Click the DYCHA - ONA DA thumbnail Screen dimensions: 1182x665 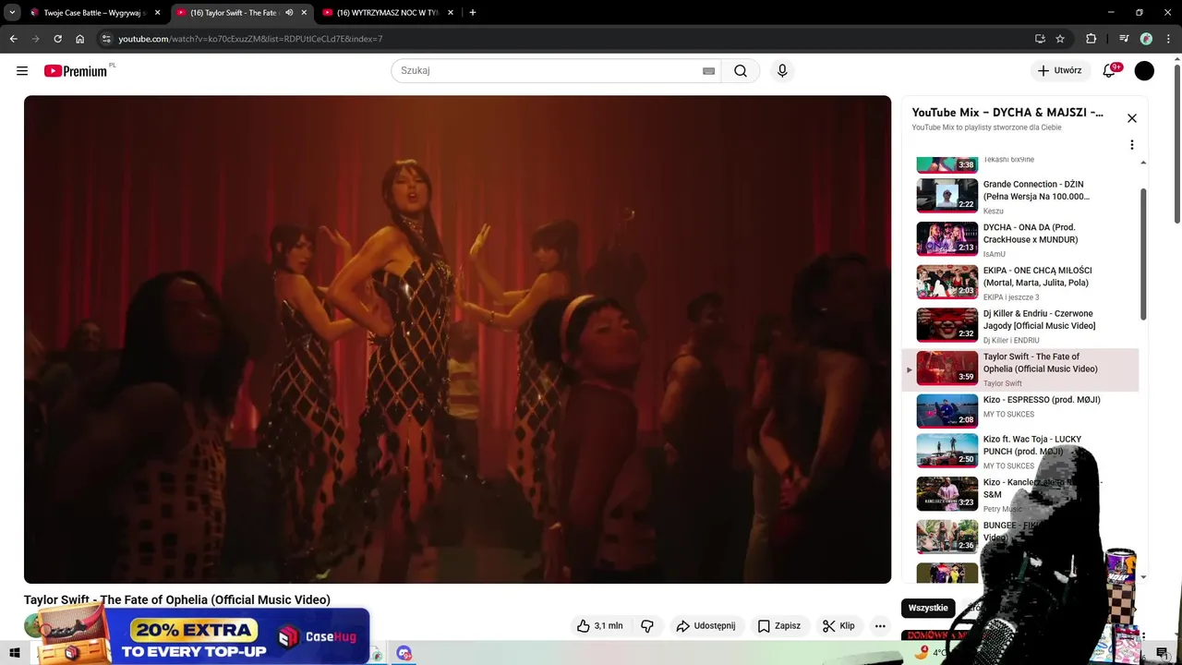[x=947, y=239]
